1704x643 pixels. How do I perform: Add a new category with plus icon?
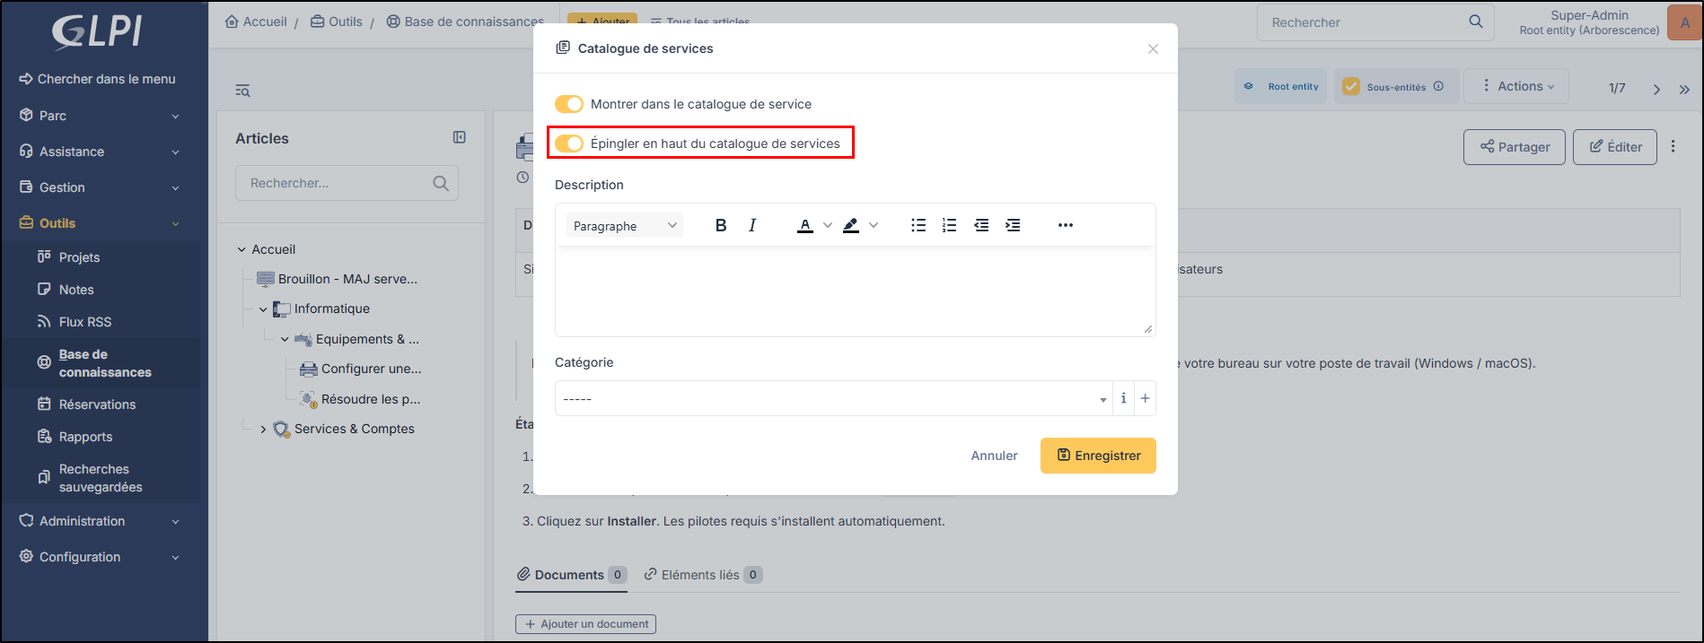tap(1145, 398)
